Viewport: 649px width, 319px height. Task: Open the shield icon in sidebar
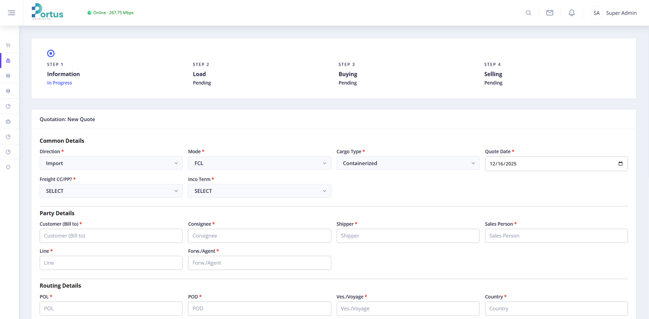coord(8,167)
